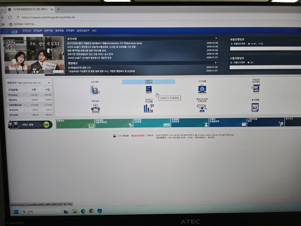The image size is (301, 226).
Task: Select the 수출신고번호 radio button
Action: [x=232, y=63]
